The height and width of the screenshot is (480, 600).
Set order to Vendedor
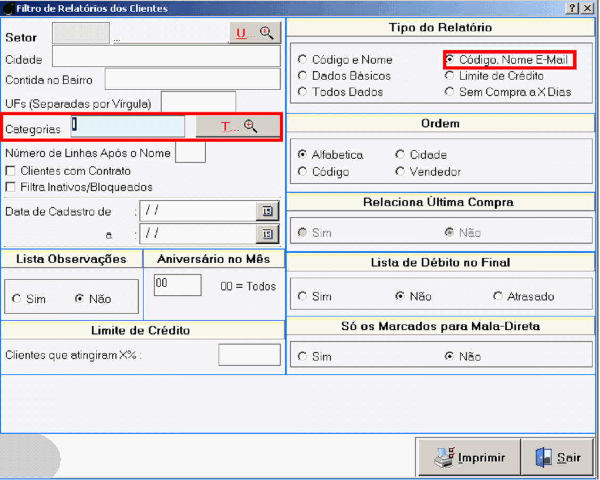400,172
